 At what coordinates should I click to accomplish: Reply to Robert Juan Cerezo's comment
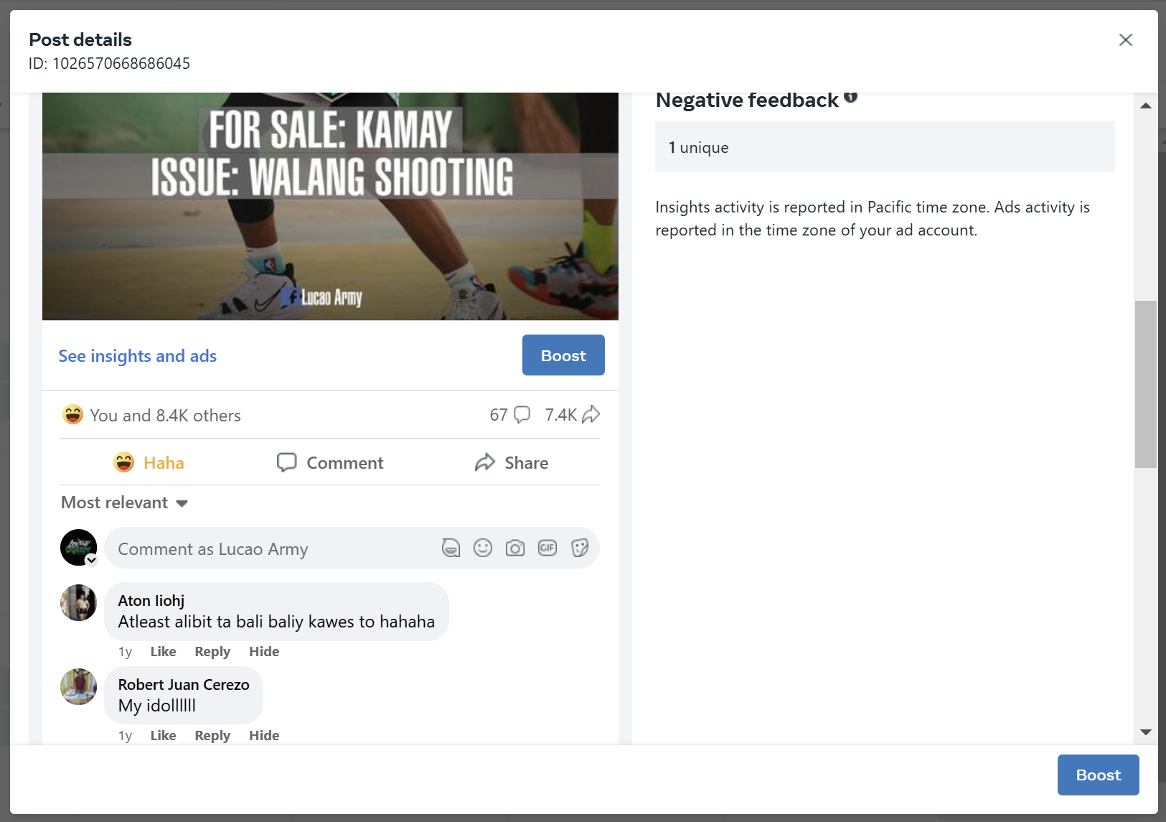click(212, 736)
